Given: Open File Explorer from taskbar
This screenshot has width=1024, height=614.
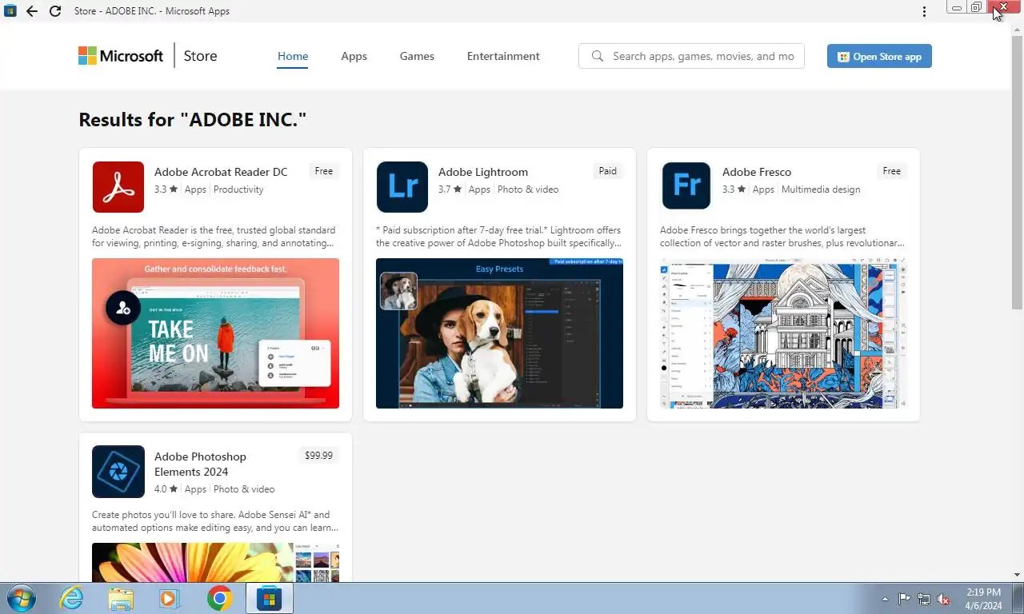Looking at the screenshot, I should click(121, 598).
